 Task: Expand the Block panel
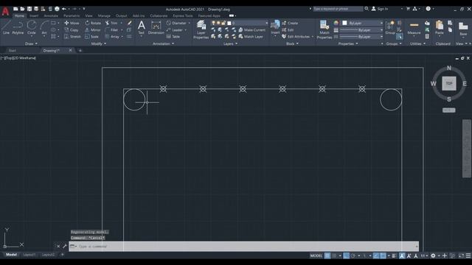point(292,44)
